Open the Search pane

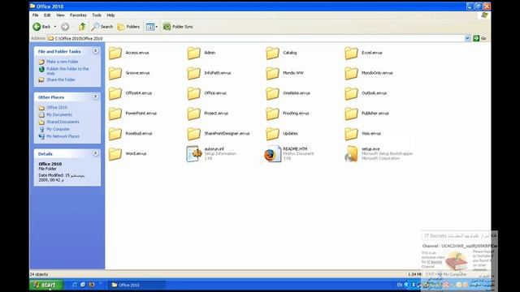point(102,27)
